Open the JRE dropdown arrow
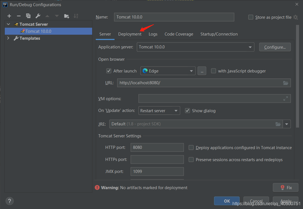 286,124
